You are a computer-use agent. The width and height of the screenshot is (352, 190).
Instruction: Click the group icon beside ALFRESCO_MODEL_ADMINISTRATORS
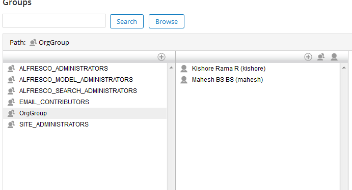(11, 80)
